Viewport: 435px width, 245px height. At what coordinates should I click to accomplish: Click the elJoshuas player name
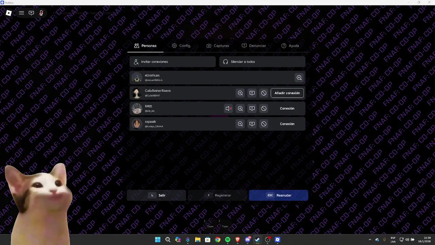coord(152,75)
